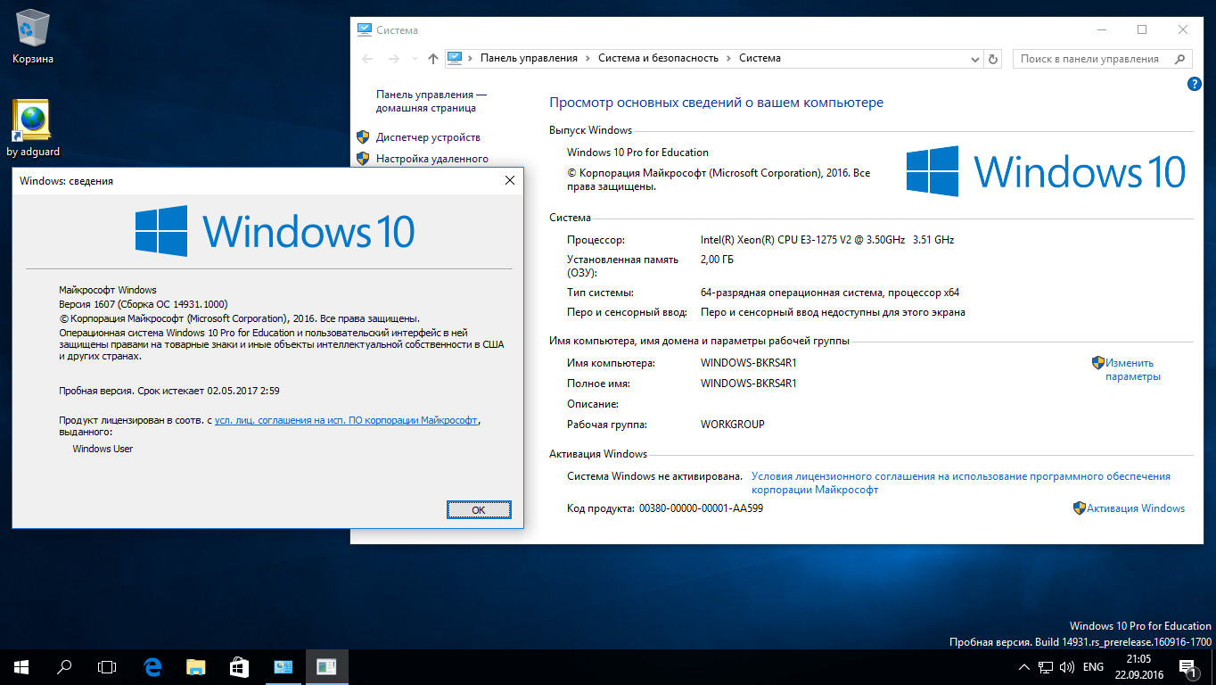Viewport: 1216px width, 685px height.
Task: Click the System window title bar icon
Action: tap(364, 29)
